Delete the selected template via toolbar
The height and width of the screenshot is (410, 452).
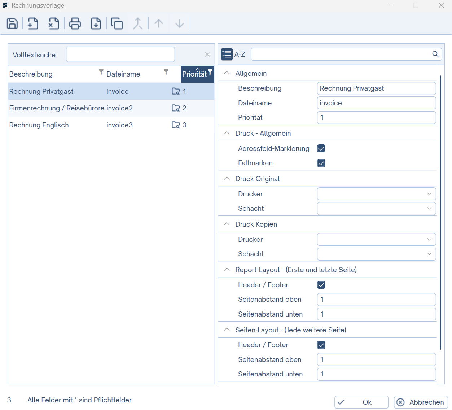54,23
